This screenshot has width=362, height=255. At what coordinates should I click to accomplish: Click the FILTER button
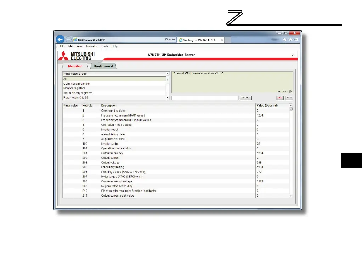[246, 98]
